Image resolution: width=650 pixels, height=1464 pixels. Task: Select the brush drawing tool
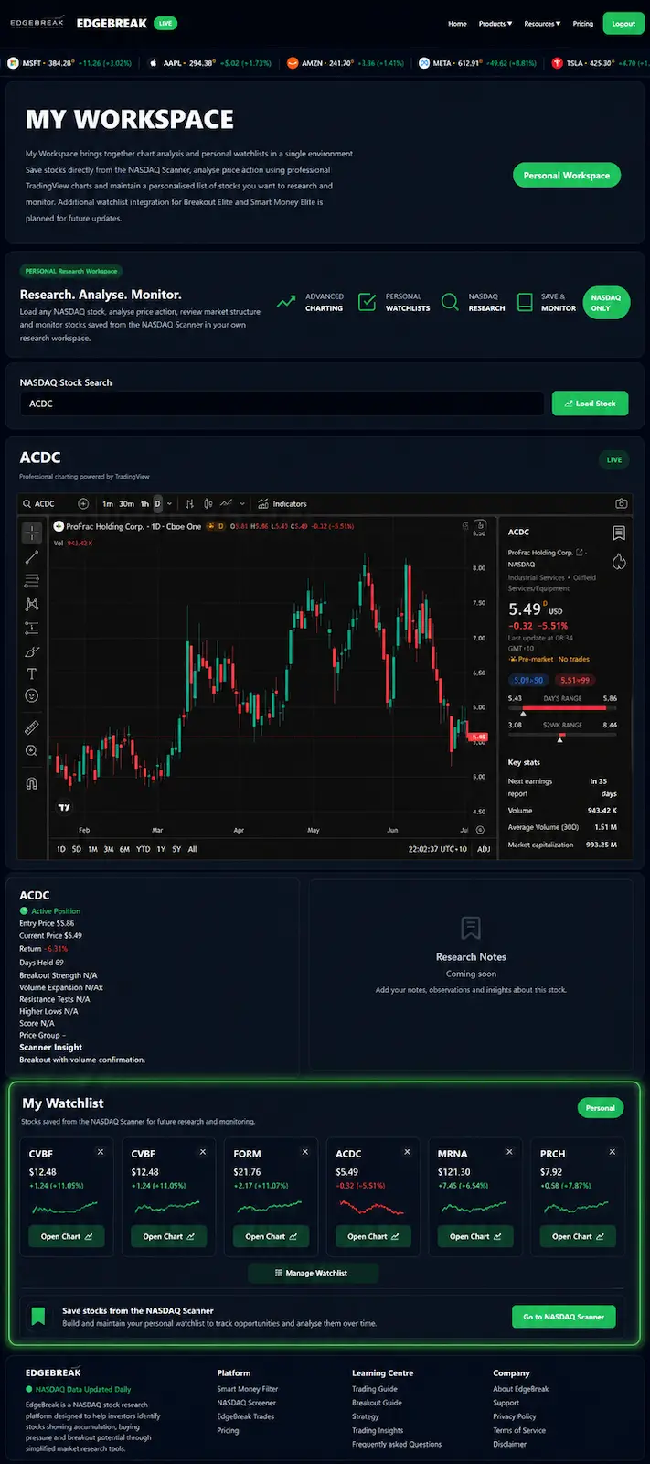tap(32, 651)
